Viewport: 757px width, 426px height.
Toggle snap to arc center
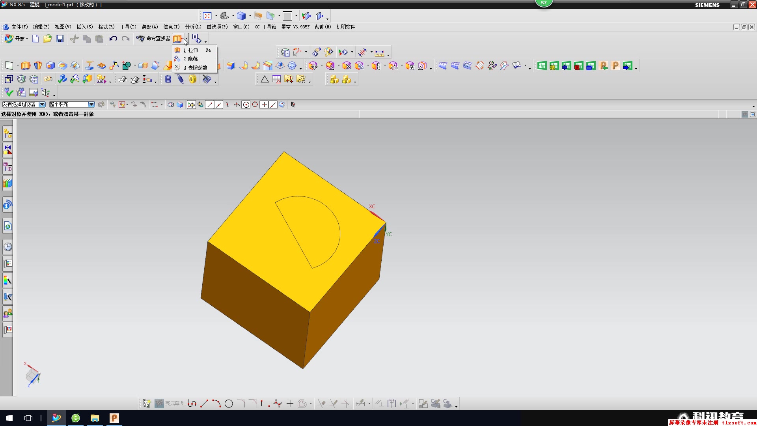point(246,105)
